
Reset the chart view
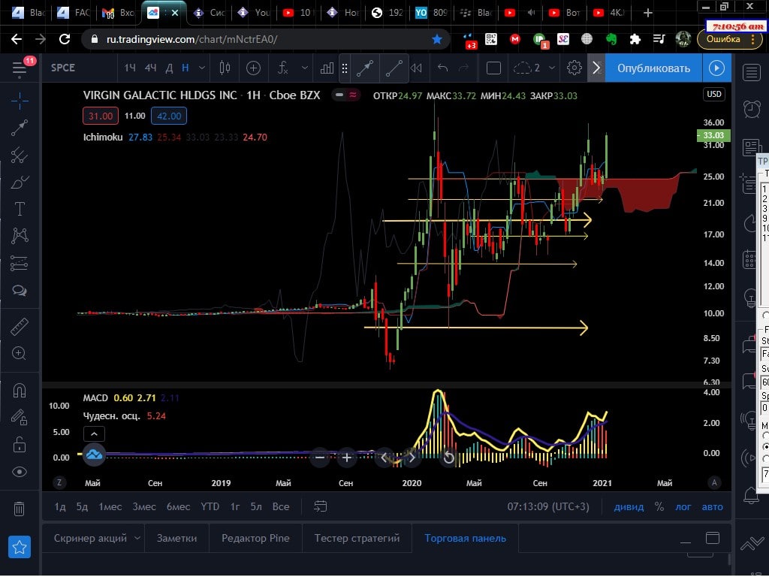point(448,458)
